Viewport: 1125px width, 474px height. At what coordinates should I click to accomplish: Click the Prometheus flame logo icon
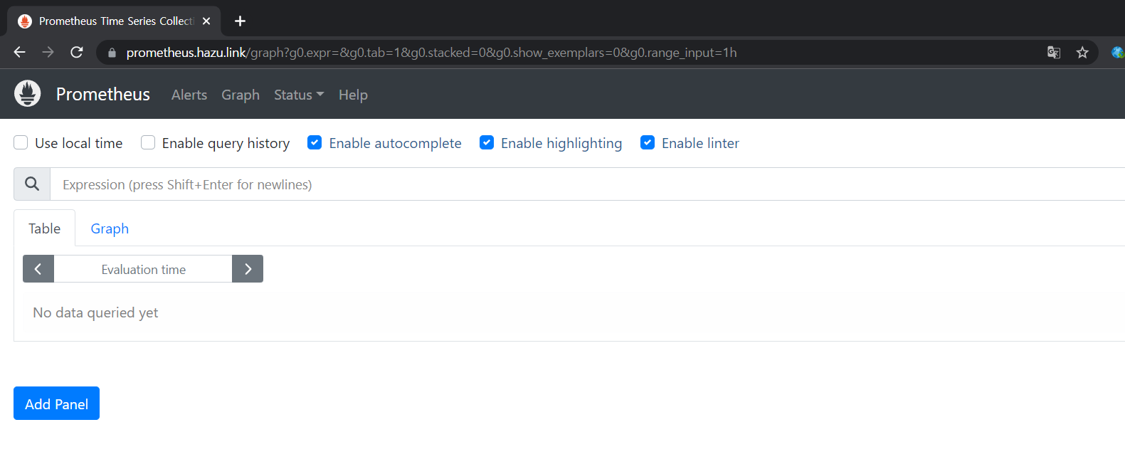point(28,93)
